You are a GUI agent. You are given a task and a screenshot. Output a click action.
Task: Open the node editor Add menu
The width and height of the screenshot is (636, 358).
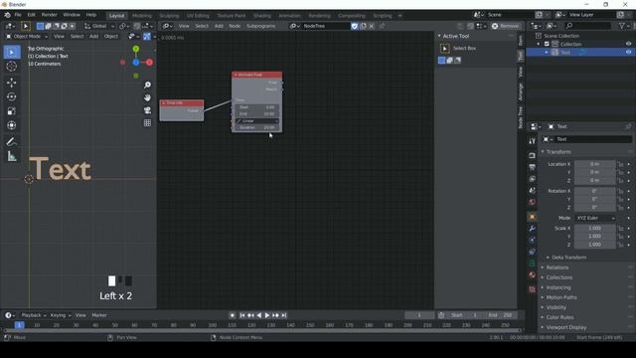coord(219,26)
